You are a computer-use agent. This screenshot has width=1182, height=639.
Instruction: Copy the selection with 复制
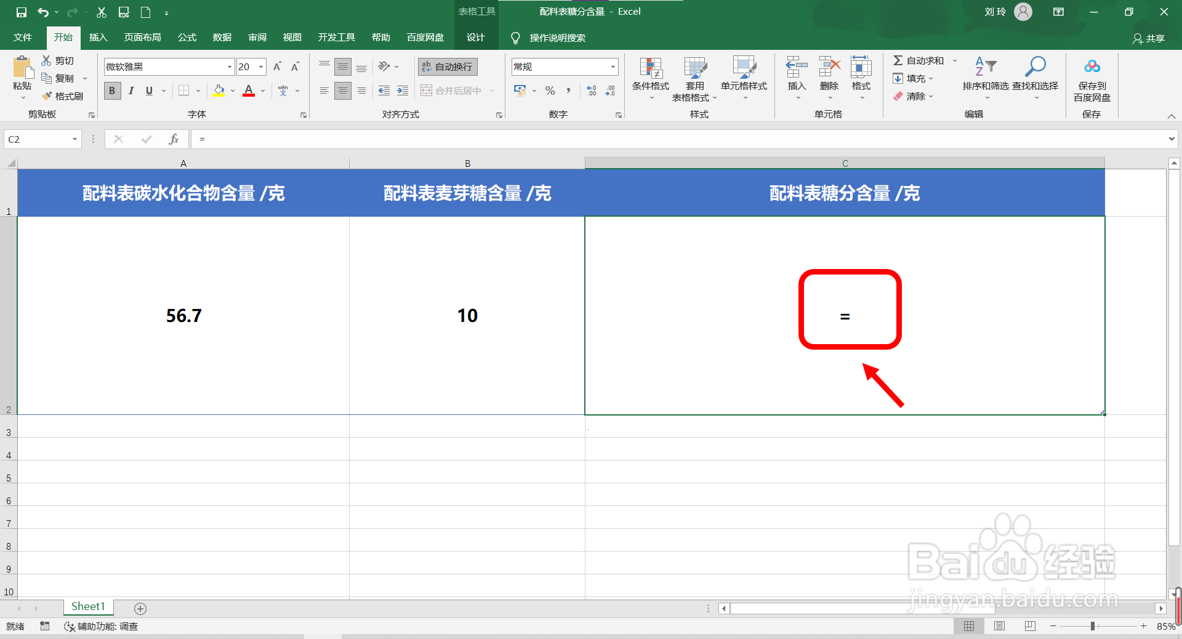(58, 78)
